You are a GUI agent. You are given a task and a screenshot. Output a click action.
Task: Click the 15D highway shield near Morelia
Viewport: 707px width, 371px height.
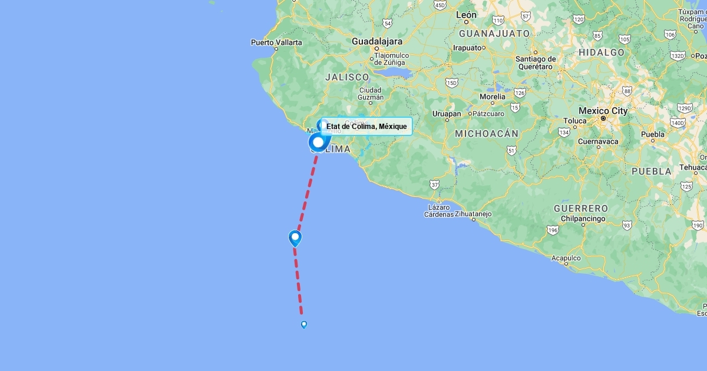[452, 83]
